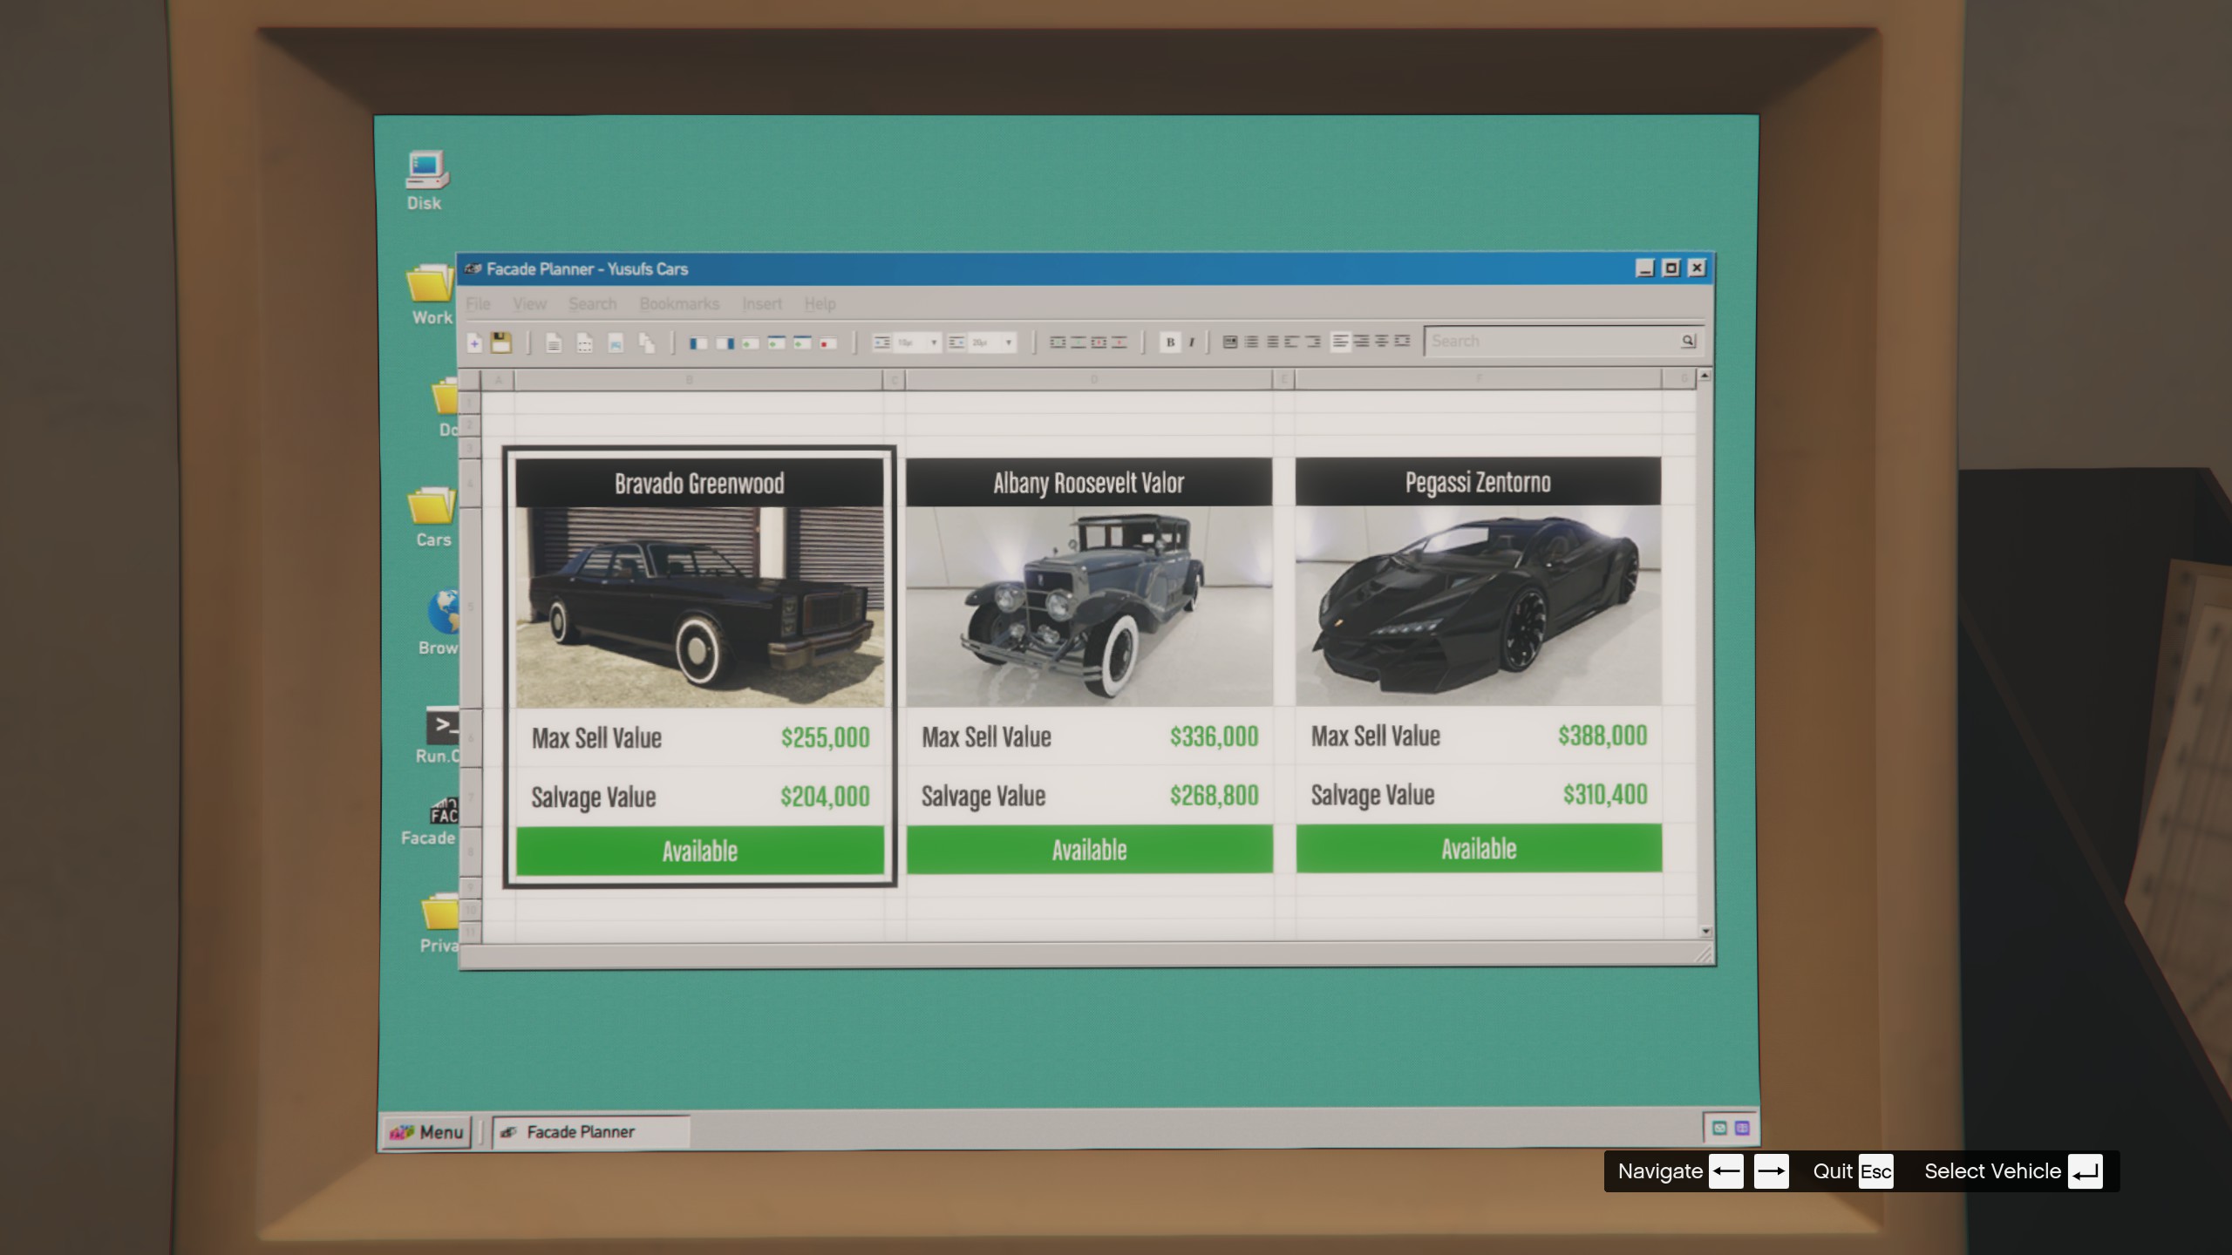This screenshot has height=1255, width=2232.
Task: Click Available under Pegassi Zentorno
Action: 1478,849
